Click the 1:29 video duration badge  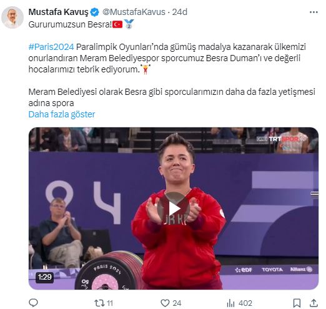point(44,277)
